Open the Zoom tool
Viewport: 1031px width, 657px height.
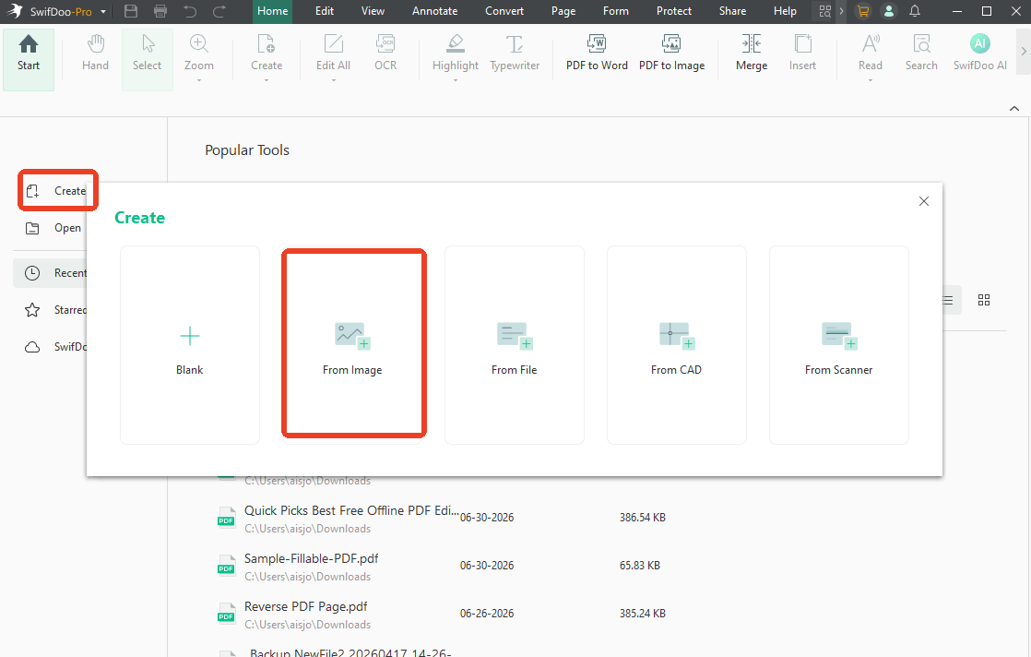click(198, 54)
